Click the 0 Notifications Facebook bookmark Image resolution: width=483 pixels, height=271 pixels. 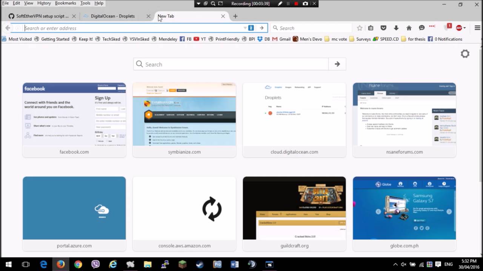click(x=445, y=39)
